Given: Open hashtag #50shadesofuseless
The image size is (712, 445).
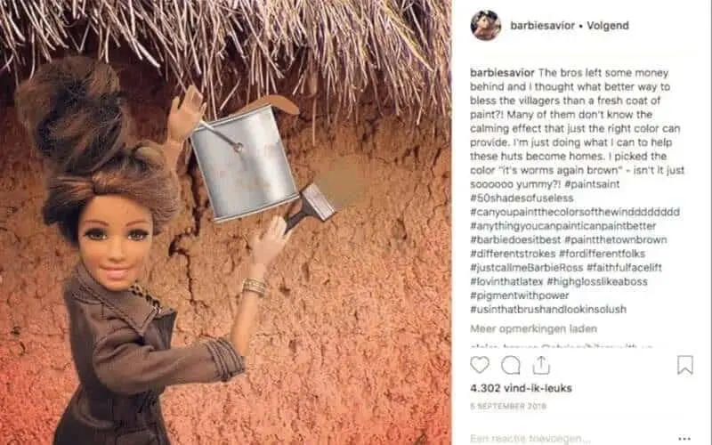Looking at the screenshot, I should tap(522, 198).
